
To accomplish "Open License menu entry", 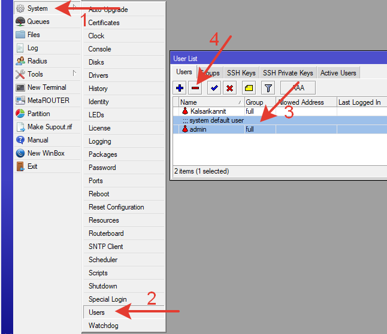I will (x=124, y=128).
